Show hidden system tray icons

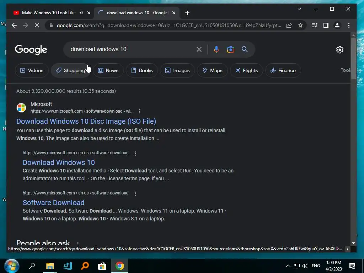click(288, 266)
